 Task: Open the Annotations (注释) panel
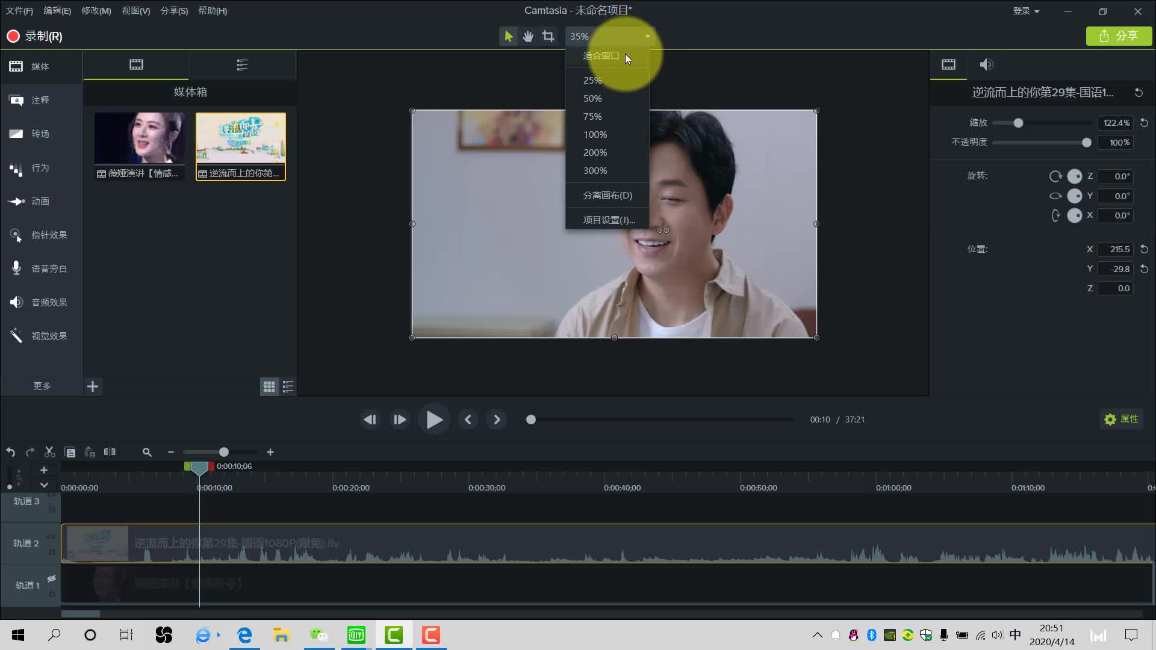40,100
